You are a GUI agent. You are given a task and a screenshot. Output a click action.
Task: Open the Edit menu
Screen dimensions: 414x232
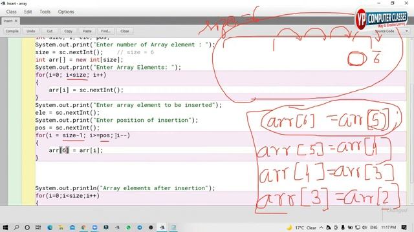[28, 12]
